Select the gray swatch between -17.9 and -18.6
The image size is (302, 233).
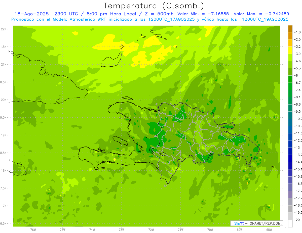click(290, 202)
